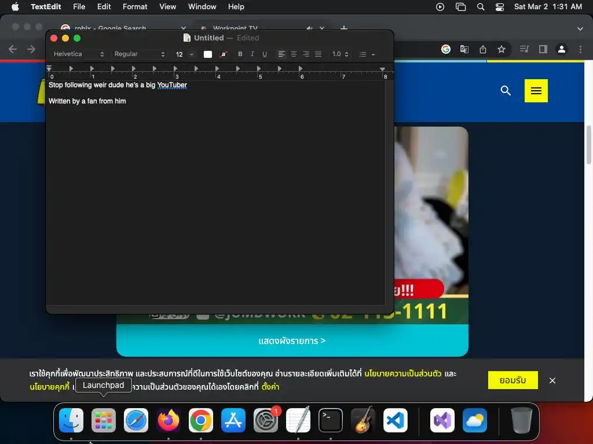593x444 pixels.
Task: Open the yellow hamburger menu on website
Action: point(536,91)
